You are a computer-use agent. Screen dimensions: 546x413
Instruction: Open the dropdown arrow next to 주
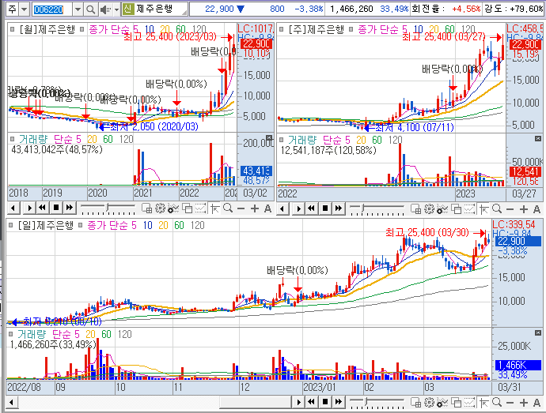tap(24, 9)
